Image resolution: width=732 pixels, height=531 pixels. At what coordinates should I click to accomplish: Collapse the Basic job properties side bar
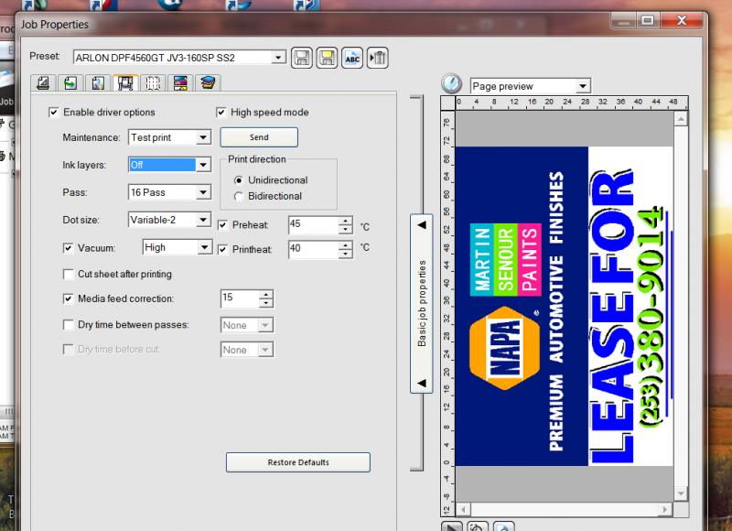coord(422,304)
